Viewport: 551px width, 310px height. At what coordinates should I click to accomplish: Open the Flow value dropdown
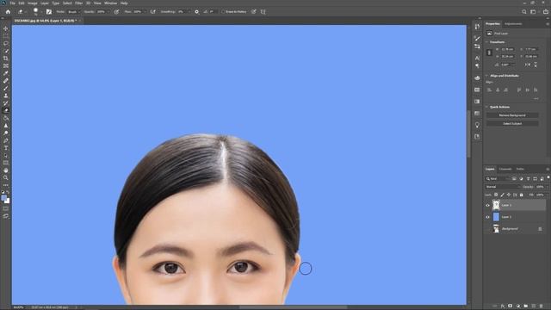[x=145, y=11]
